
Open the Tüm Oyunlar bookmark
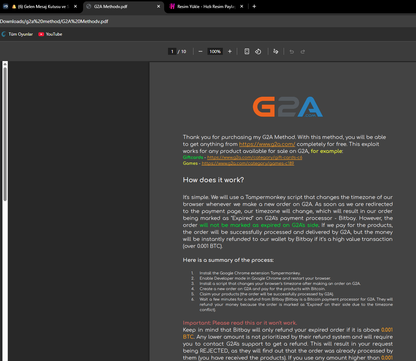coord(17,34)
